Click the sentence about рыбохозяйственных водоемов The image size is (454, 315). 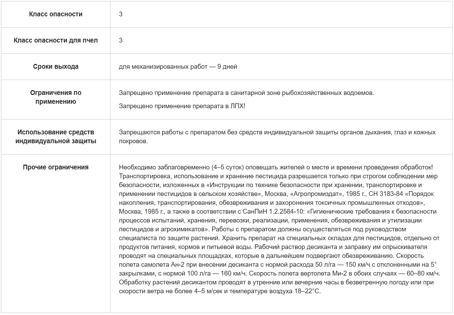pyautogui.click(x=246, y=93)
